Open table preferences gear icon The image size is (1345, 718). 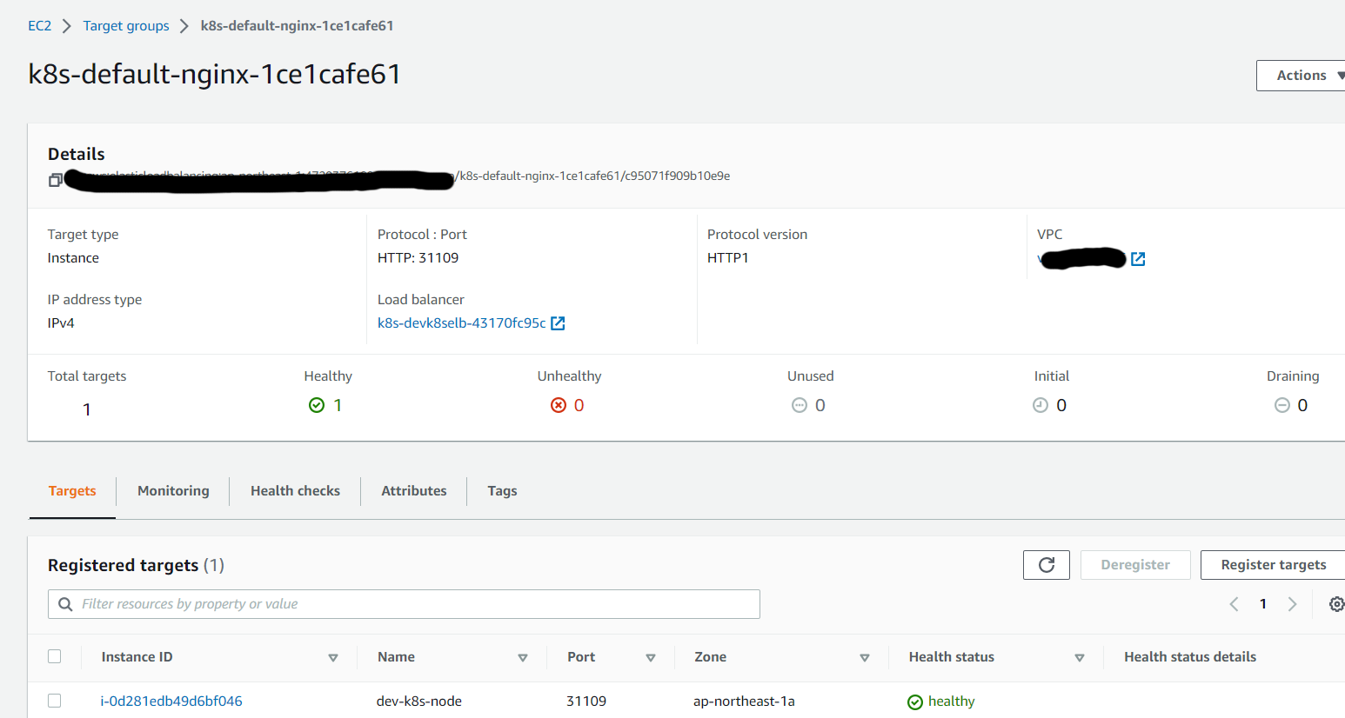[1336, 604]
